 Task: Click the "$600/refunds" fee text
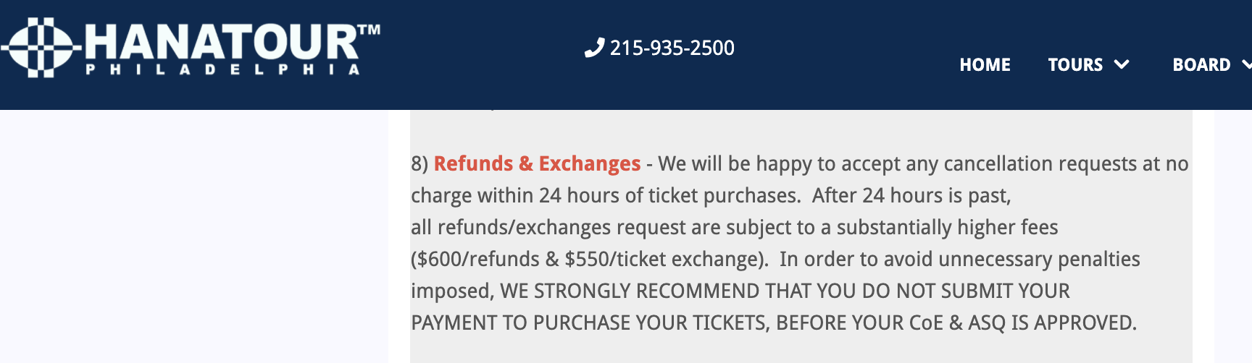(477, 259)
